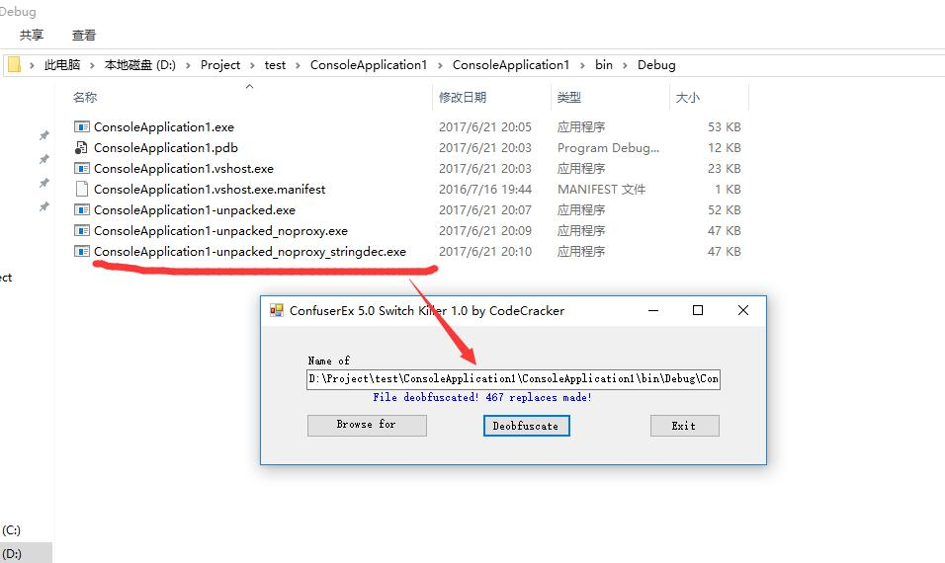Image resolution: width=945 pixels, height=563 pixels.
Task: Select ConsoleApplication1-unpacked_noproxy_stringdec.exe file name
Action: pyautogui.click(x=250, y=251)
